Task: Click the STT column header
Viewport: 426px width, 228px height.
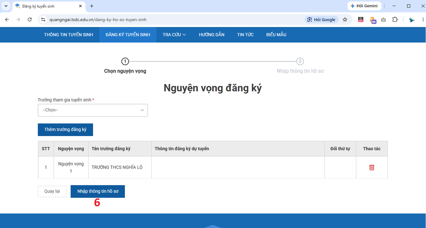Action: [46, 149]
